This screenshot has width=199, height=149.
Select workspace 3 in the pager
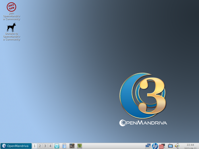tap(45, 146)
